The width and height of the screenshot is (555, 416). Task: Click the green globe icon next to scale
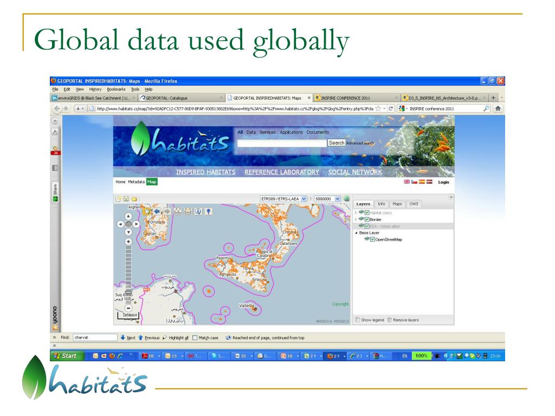tap(346, 199)
